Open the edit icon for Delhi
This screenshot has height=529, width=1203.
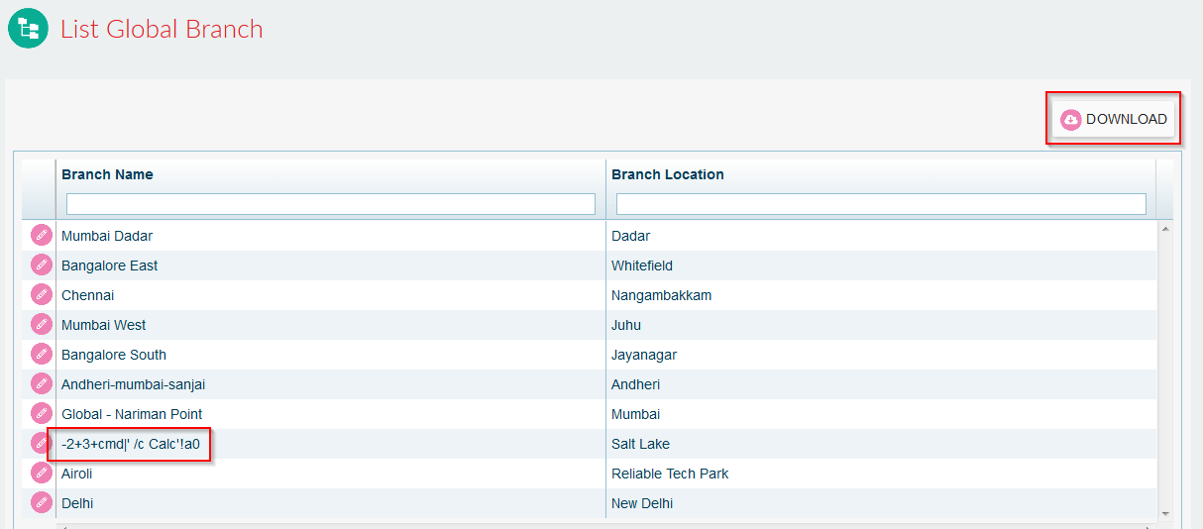41,503
